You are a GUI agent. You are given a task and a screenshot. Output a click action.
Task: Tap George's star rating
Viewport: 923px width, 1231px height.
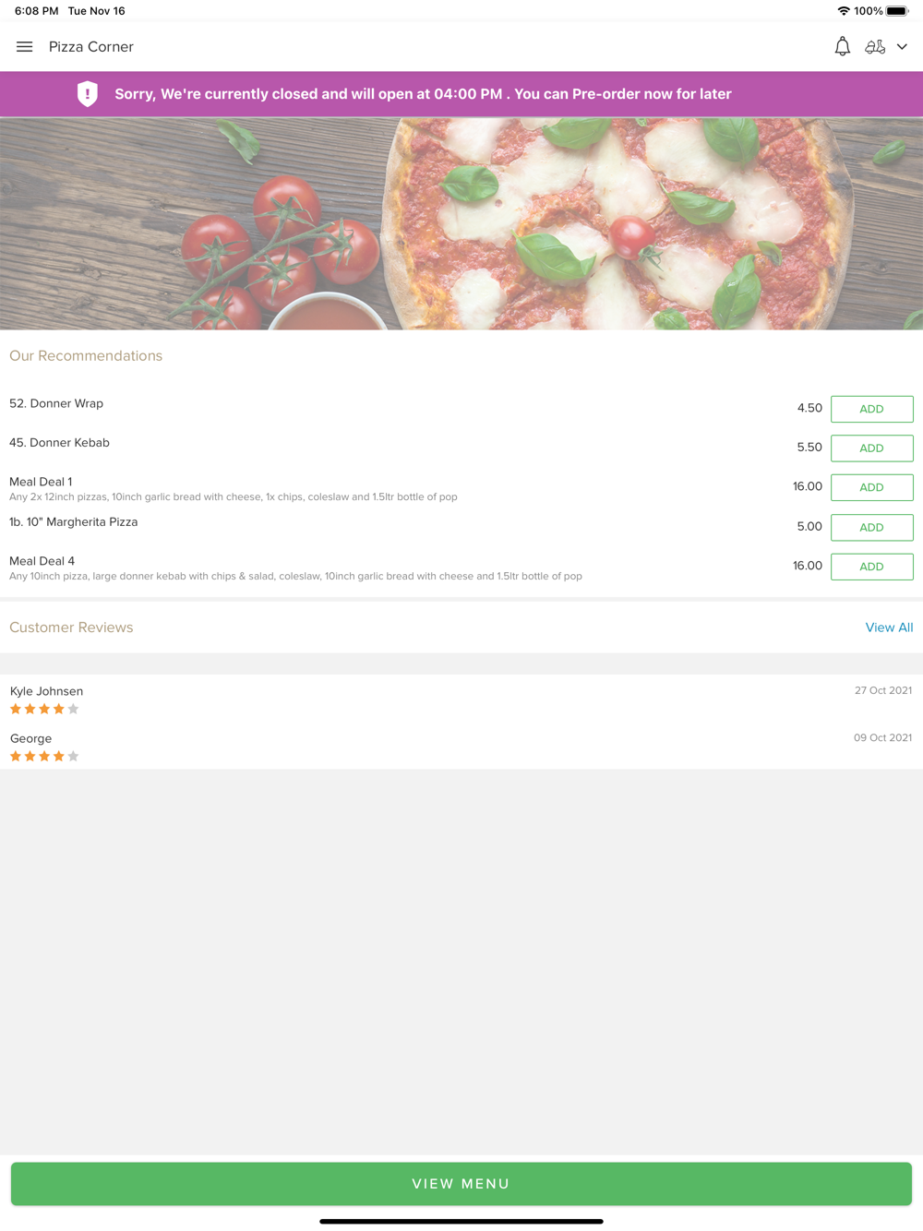44,756
